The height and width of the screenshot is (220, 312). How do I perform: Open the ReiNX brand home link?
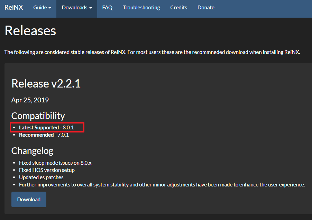(x=14, y=8)
